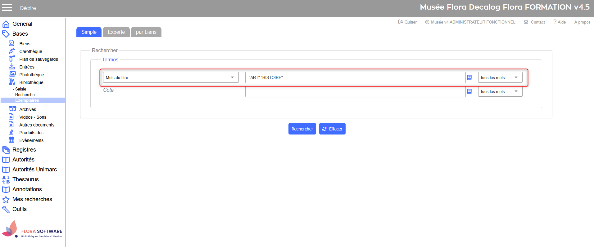Click into the Cote text field
This screenshot has height=247, width=594.
click(355, 92)
